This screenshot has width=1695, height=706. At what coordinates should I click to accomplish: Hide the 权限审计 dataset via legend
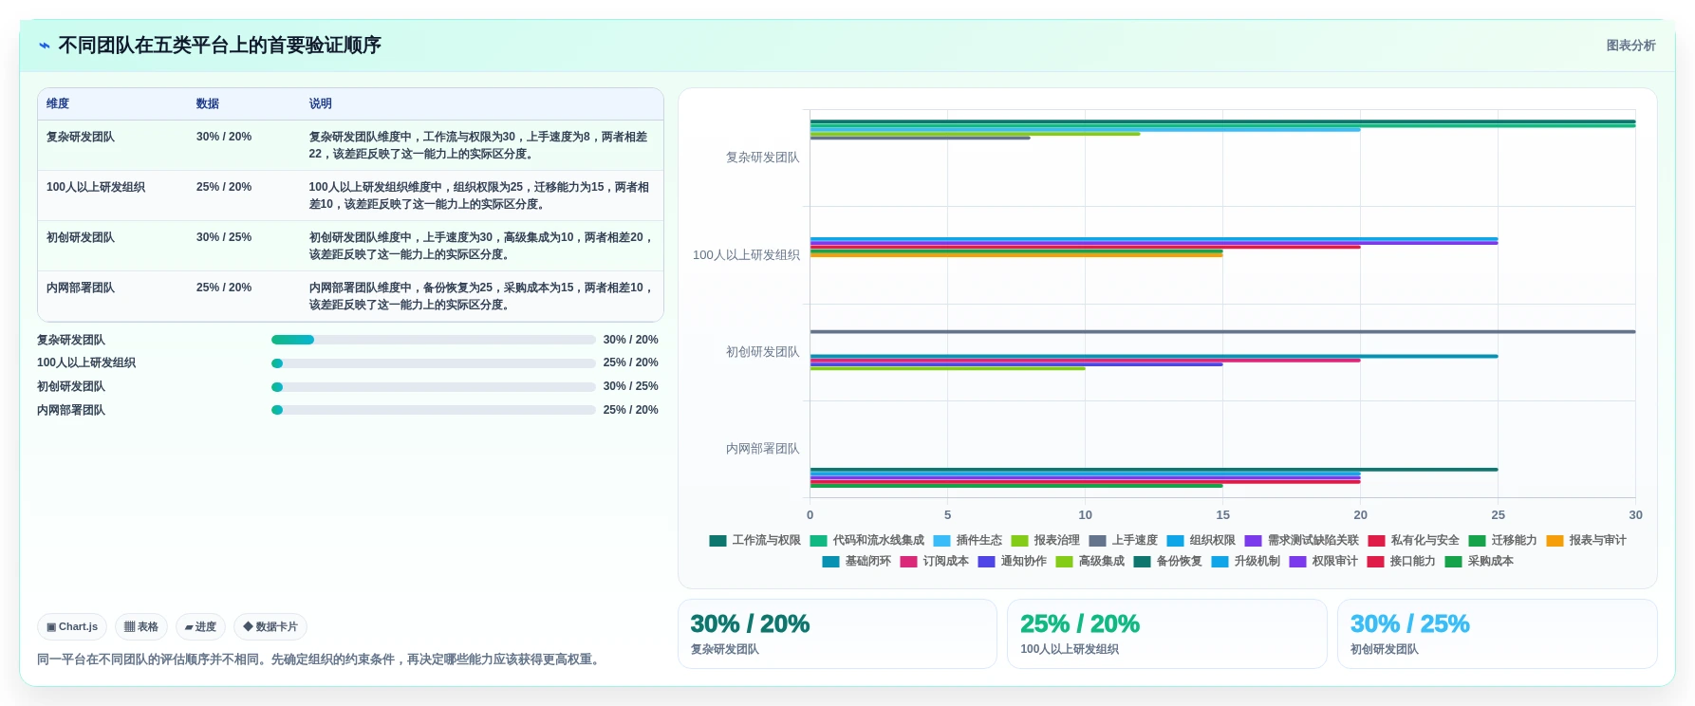pyautogui.click(x=1324, y=561)
